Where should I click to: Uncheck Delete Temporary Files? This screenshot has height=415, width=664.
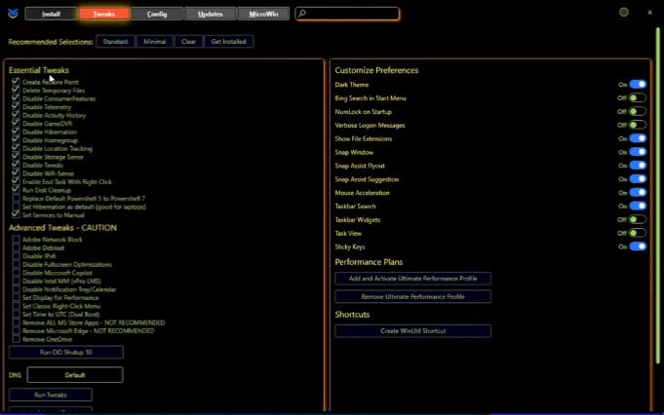tap(16, 90)
